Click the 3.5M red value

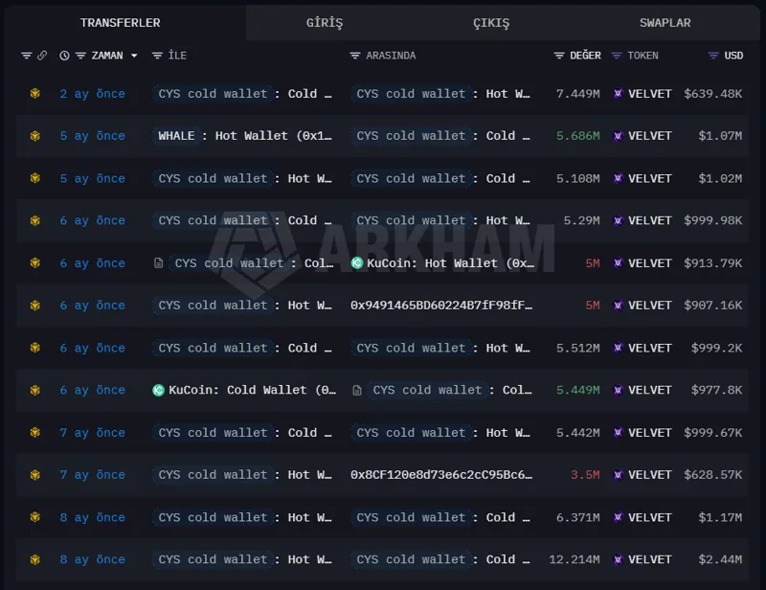tap(585, 475)
